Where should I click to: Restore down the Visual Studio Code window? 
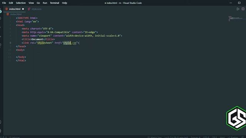[239, 3]
